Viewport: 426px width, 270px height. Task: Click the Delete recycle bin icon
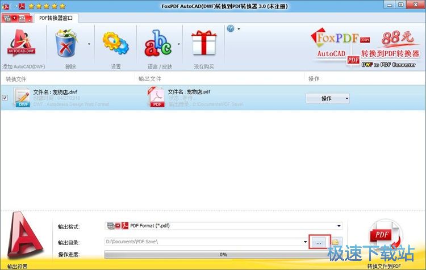click(x=66, y=44)
